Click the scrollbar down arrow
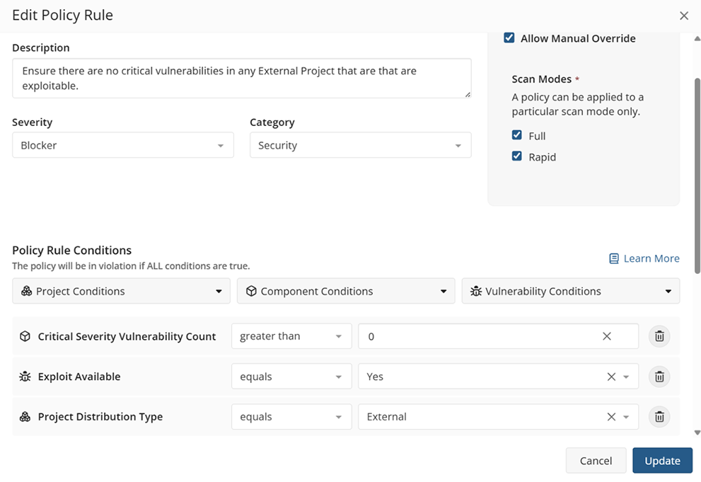This screenshot has height=482, width=701. pos(697,432)
